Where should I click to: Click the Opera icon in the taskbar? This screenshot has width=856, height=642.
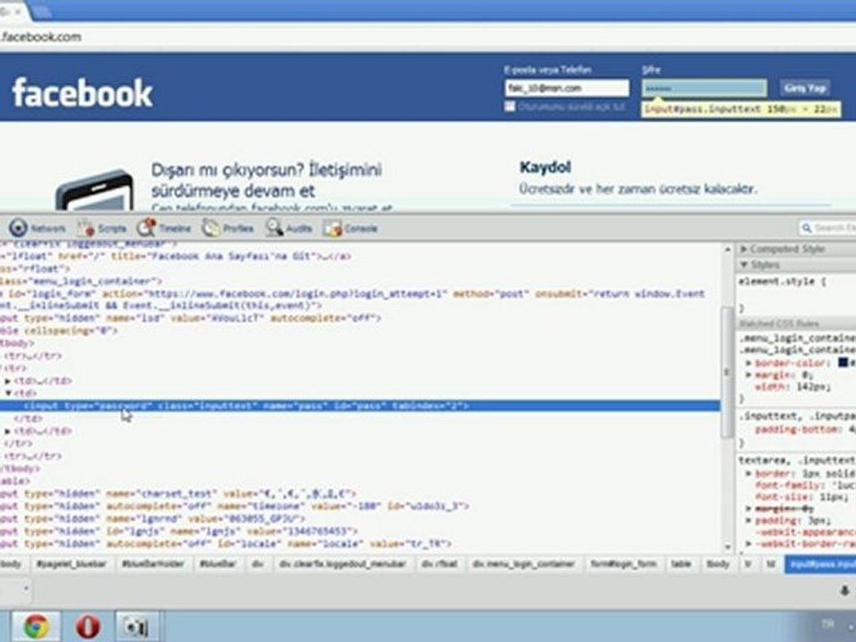click(x=88, y=626)
